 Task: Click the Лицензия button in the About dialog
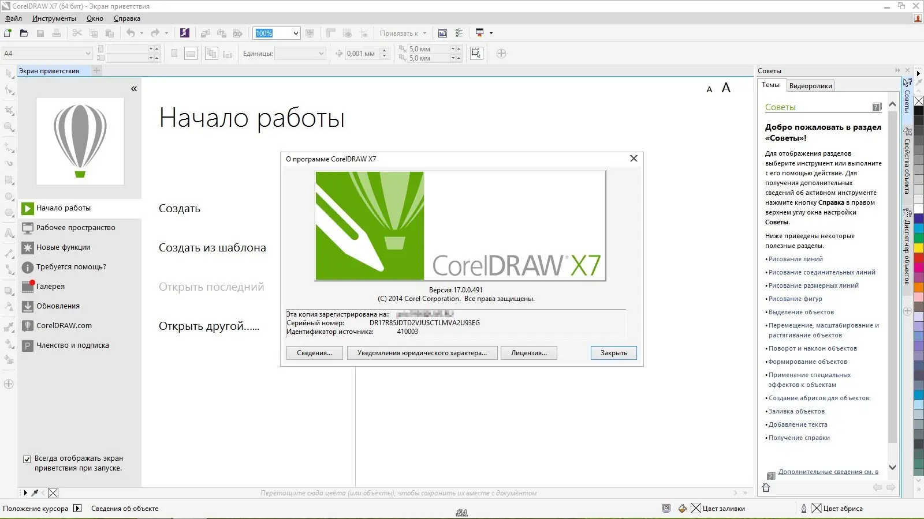click(528, 352)
